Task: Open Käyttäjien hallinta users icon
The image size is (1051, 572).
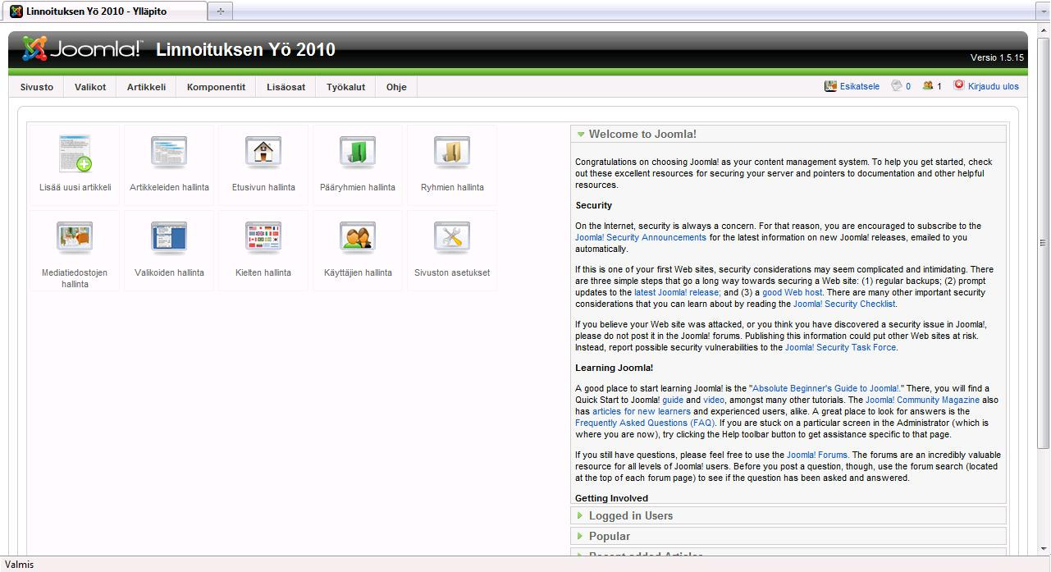Action: click(x=358, y=239)
